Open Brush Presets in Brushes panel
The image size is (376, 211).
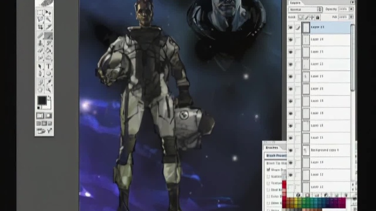tap(276, 156)
